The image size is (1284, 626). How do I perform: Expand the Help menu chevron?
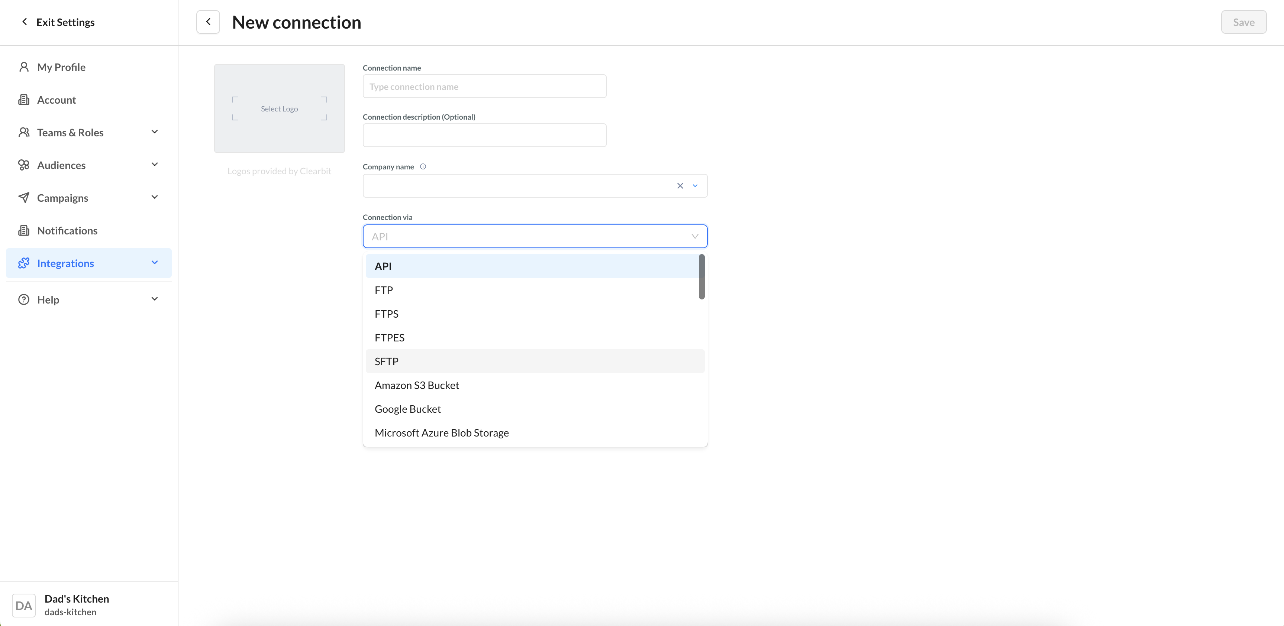tap(155, 299)
